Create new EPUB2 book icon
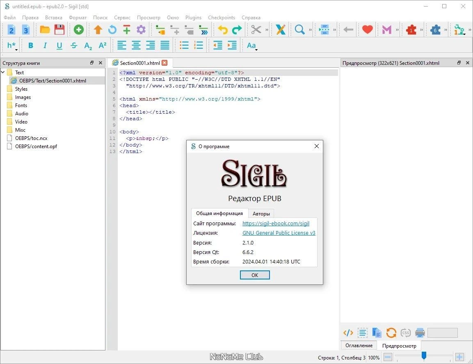 (x=11, y=30)
